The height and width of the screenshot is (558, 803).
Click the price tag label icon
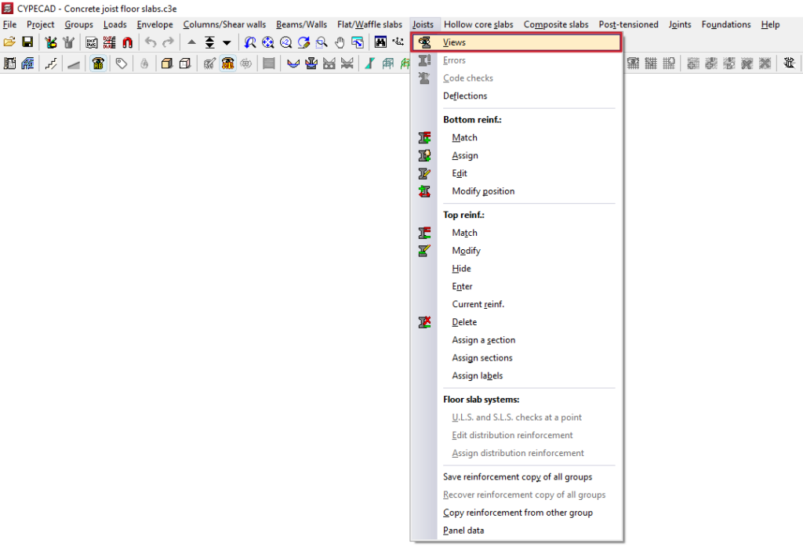122,63
